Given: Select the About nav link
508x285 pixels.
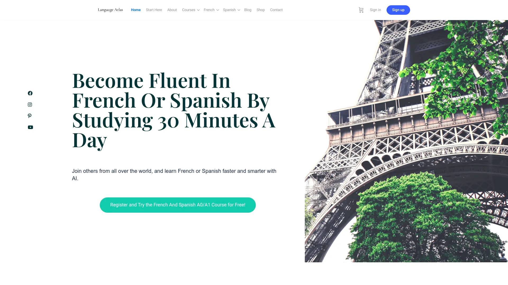Looking at the screenshot, I should click(172, 10).
